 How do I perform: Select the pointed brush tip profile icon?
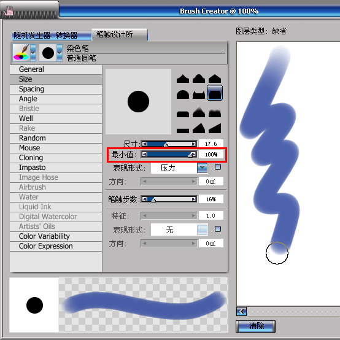click(x=182, y=79)
